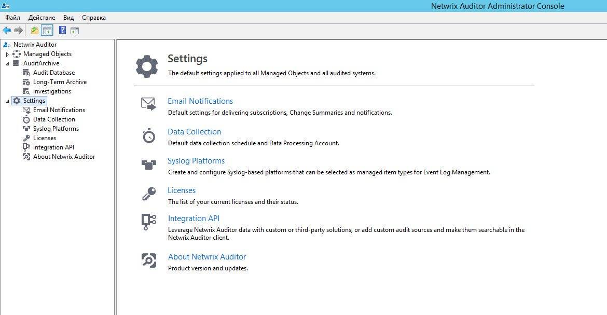The width and height of the screenshot is (607, 315).
Task: Click the up one level folder icon
Action: (35, 30)
